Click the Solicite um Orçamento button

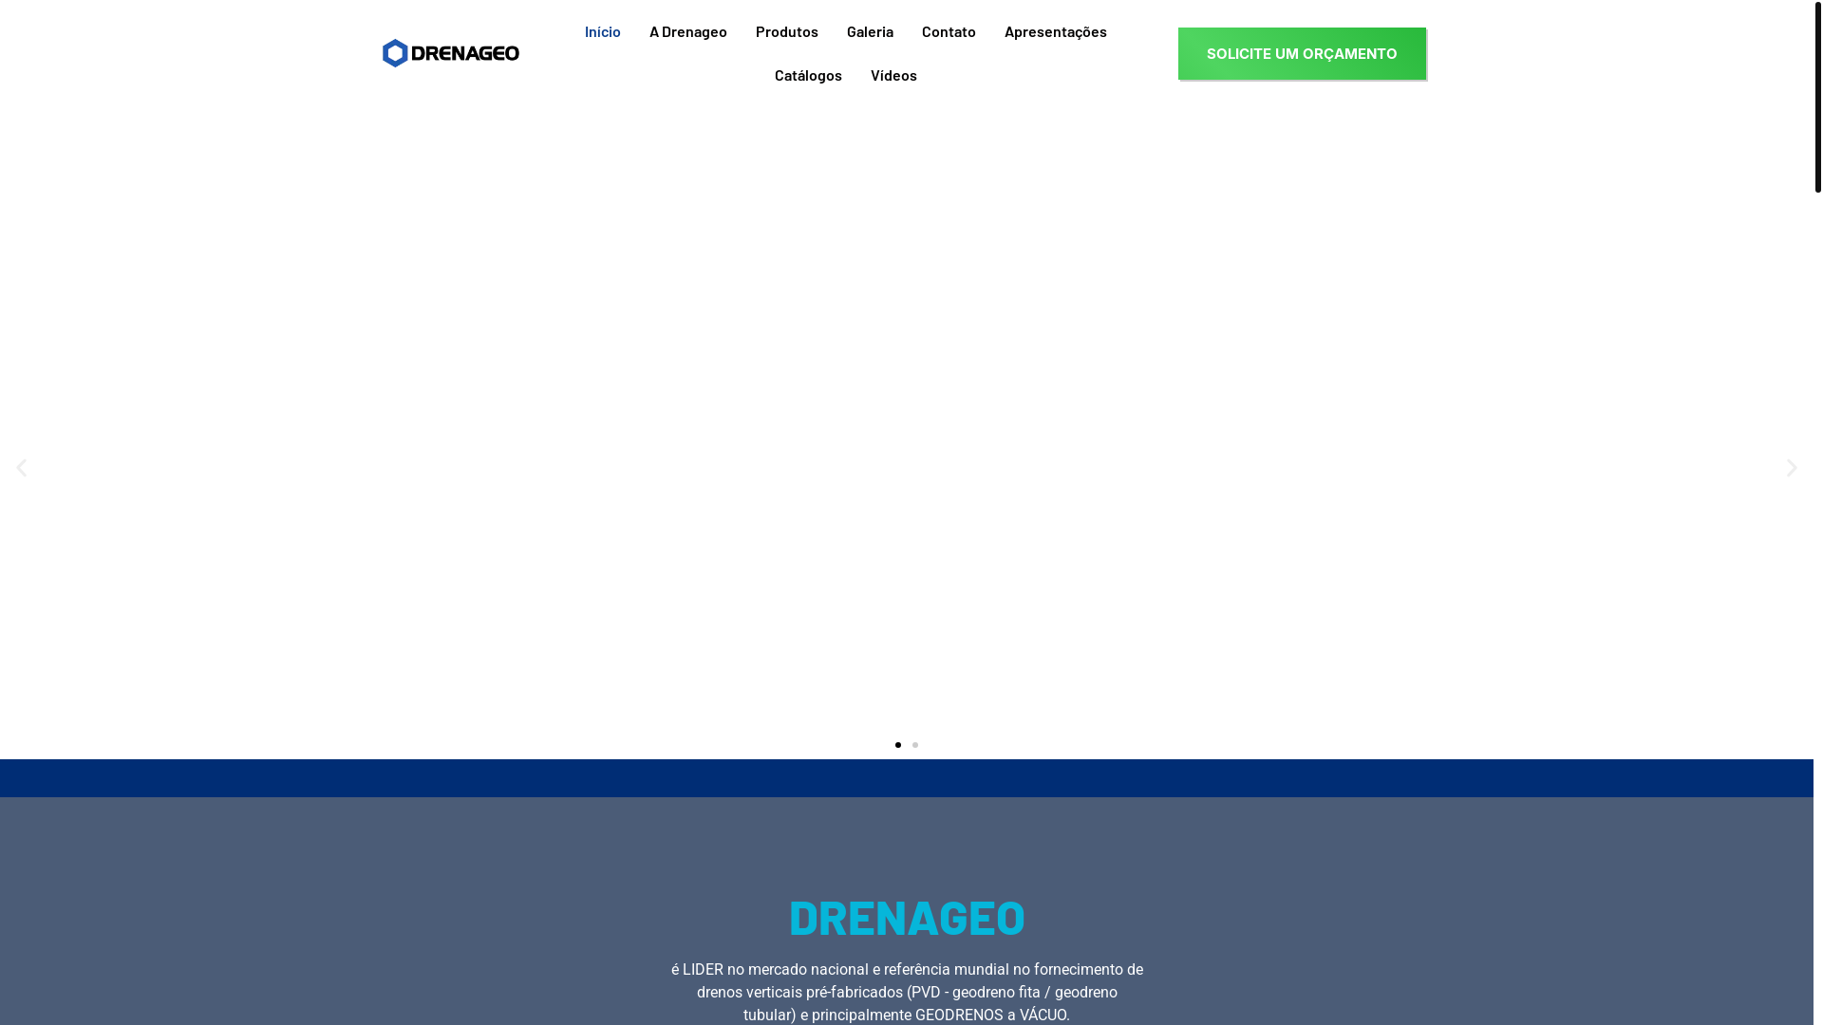1302,53
